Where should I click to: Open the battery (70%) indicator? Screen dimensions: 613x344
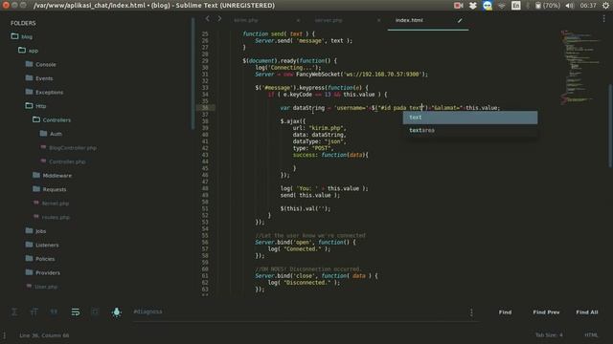[547, 6]
